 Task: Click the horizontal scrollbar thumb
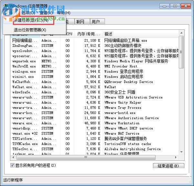pos(86,157)
